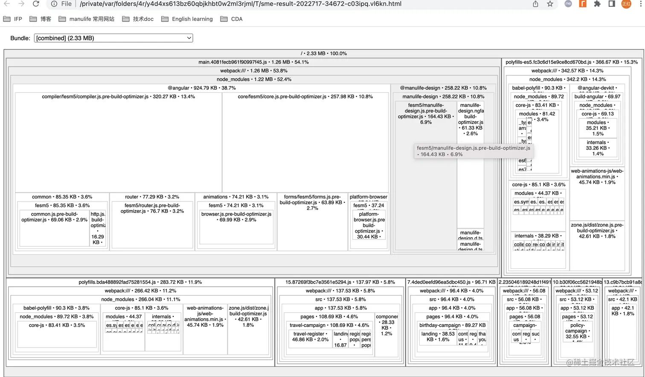The image size is (645, 377).
Task: Open the Bundle combined (2.33 MB) dropdown
Action: pyautogui.click(x=113, y=38)
